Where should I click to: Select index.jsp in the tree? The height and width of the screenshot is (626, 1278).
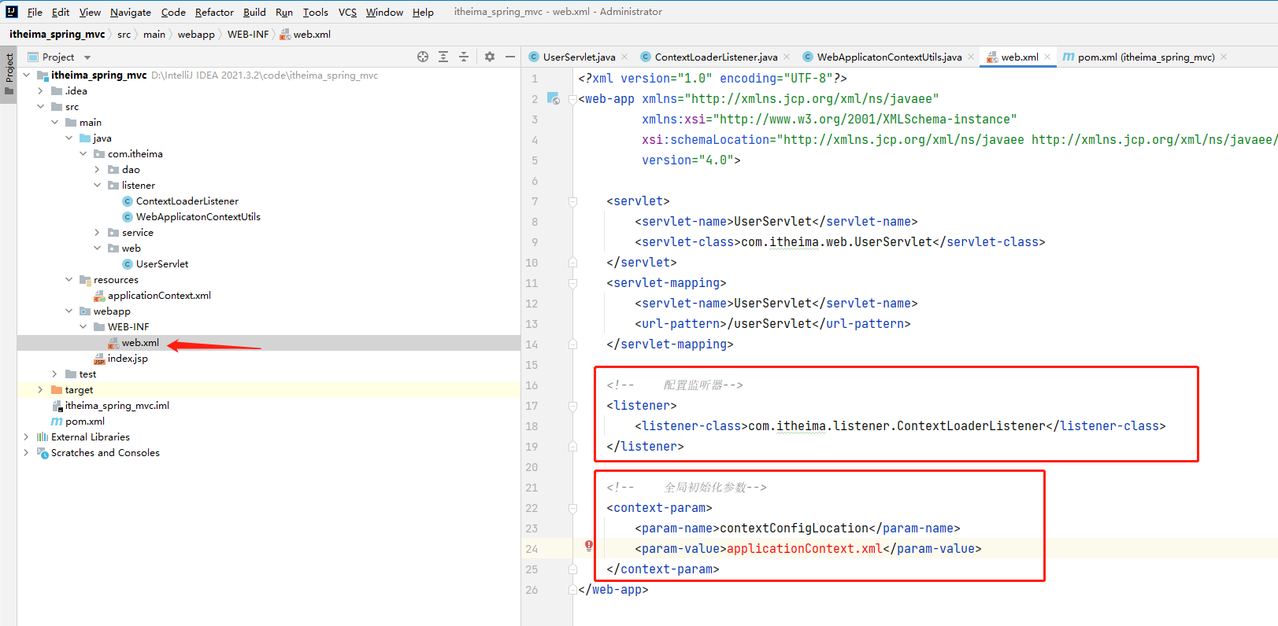(x=128, y=359)
